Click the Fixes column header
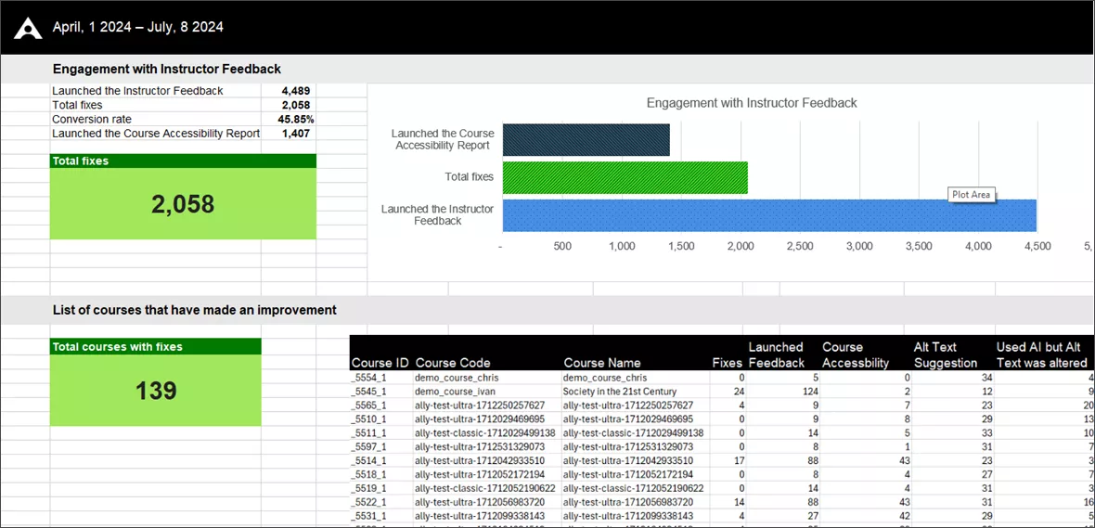1095x528 pixels. 727,363
